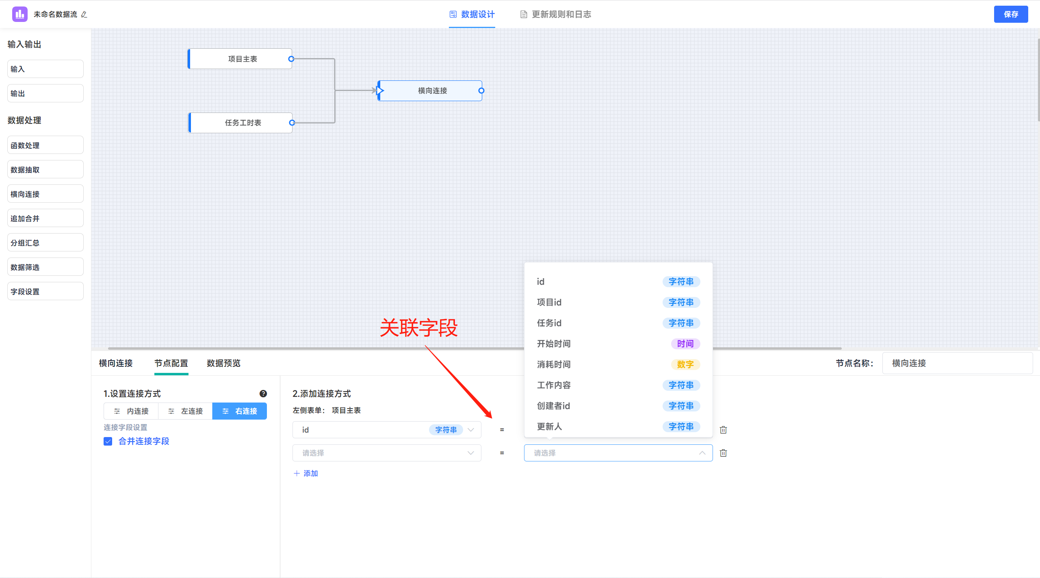Select the 数据抽取 node in sidebar
The height and width of the screenshot is (578, 1040).
tap(45, 169)
